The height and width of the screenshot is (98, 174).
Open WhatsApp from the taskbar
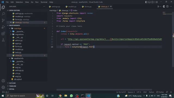(x=71, y=96)
